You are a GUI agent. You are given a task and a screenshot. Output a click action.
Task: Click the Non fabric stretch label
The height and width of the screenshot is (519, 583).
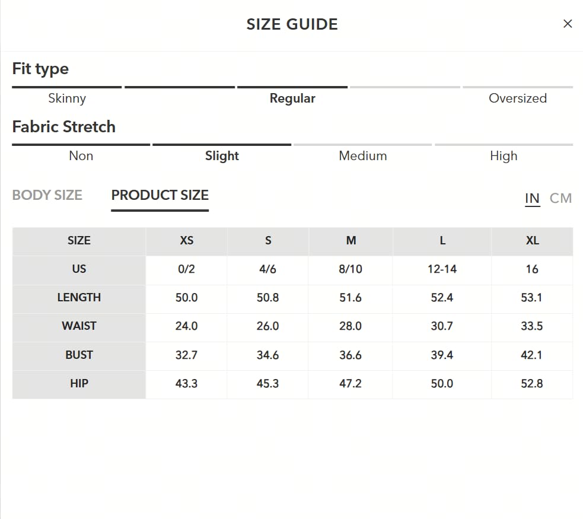(x=81, y=156)
